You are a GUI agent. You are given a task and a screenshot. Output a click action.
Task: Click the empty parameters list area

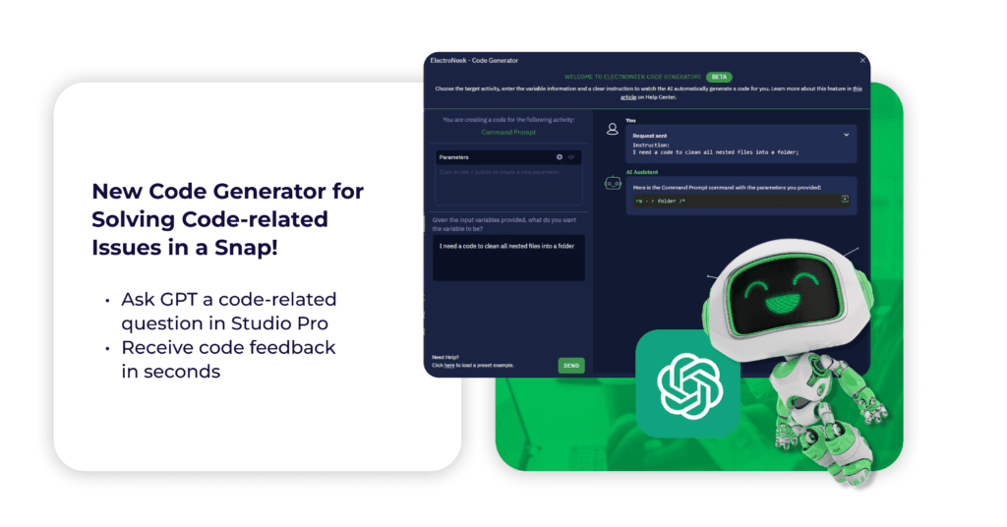[508, 185]
